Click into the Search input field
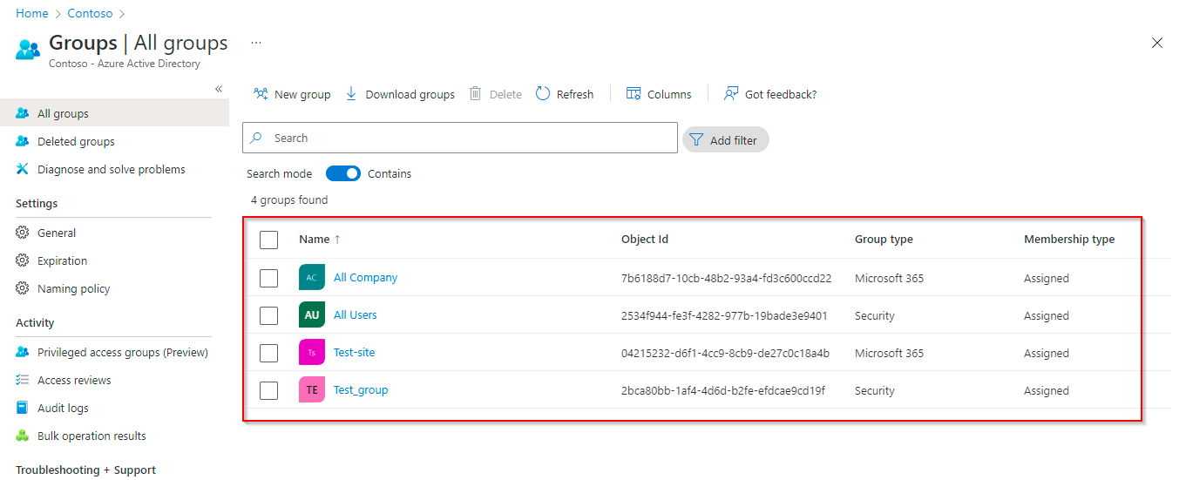The image size is (1186, 480). tap(460, 138)
